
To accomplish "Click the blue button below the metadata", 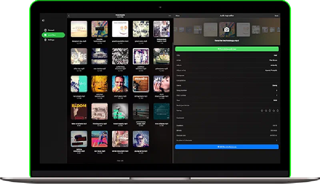I will coord(226,147).
